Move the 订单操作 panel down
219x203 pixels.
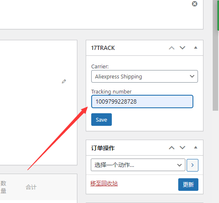coord(182,148)
